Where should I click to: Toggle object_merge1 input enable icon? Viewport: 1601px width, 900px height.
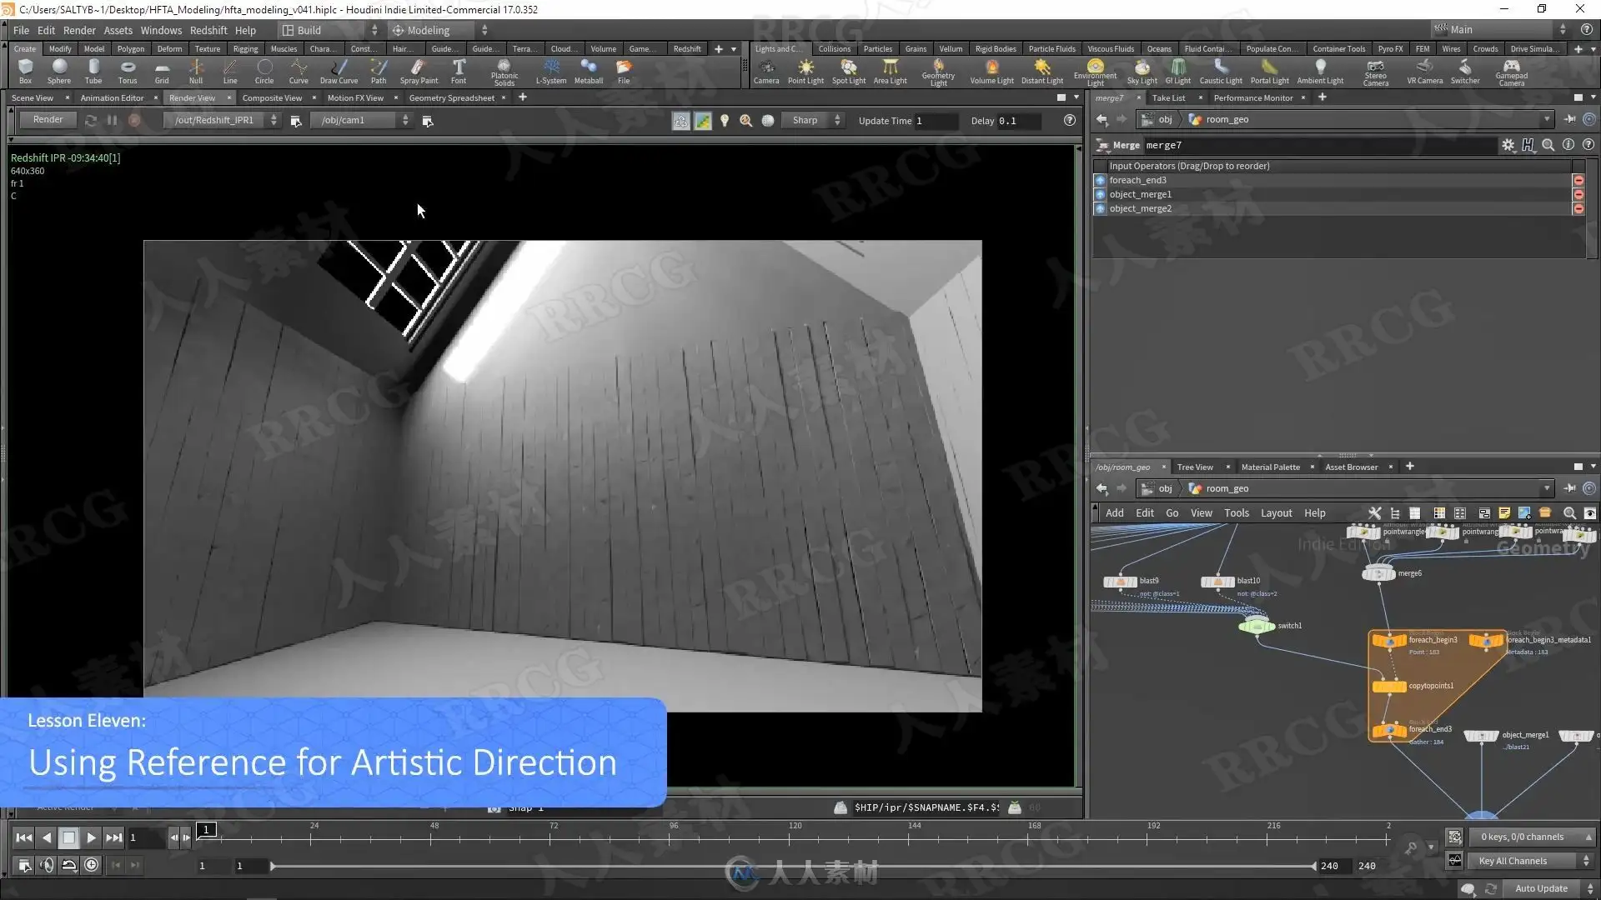tap(1100, 194)
